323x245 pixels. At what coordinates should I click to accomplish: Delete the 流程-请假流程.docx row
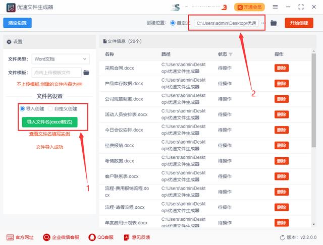click(282, 207)
